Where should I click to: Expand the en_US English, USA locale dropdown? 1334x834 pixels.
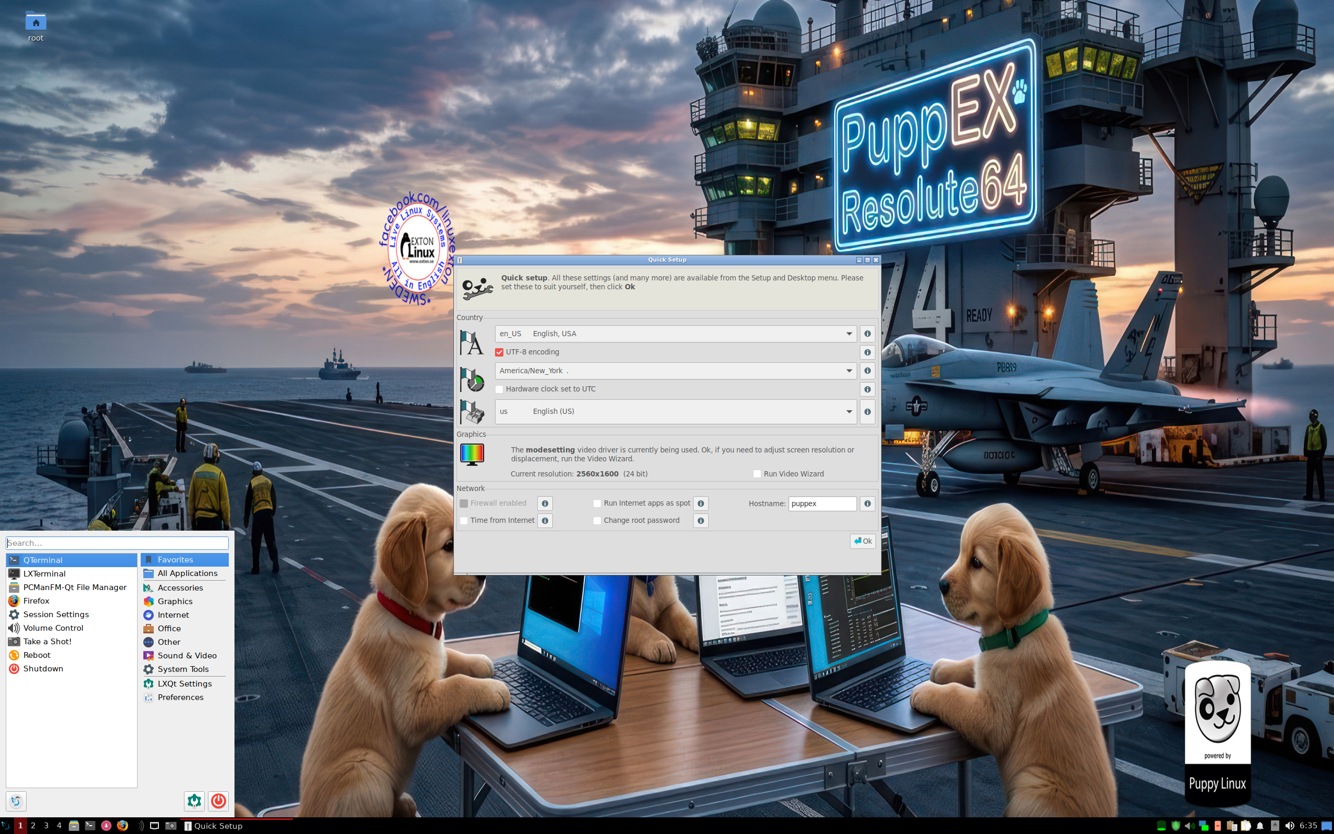click(x=675, y=334)
